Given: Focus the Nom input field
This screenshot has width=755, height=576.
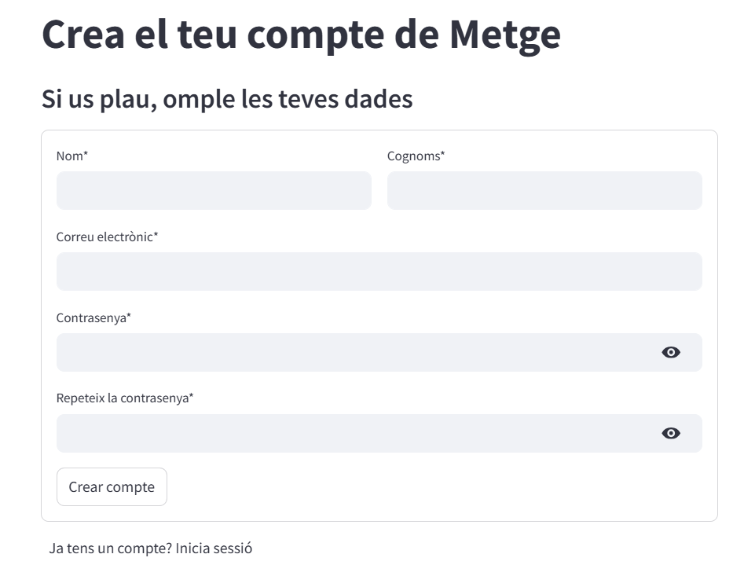Looking at the screenshot, I should pos(214,191).
